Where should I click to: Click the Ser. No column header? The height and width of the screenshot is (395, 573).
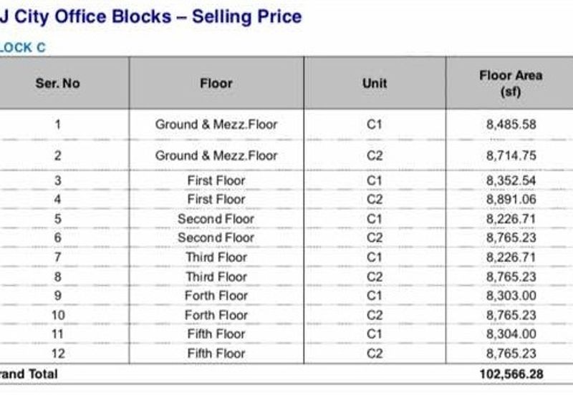pos(57,83)
